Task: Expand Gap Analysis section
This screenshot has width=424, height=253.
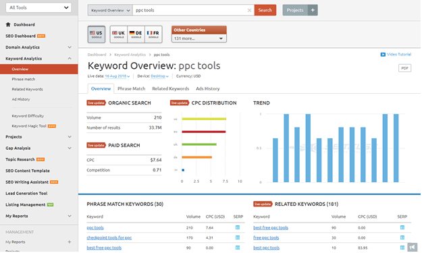Action: click(70, 148)
